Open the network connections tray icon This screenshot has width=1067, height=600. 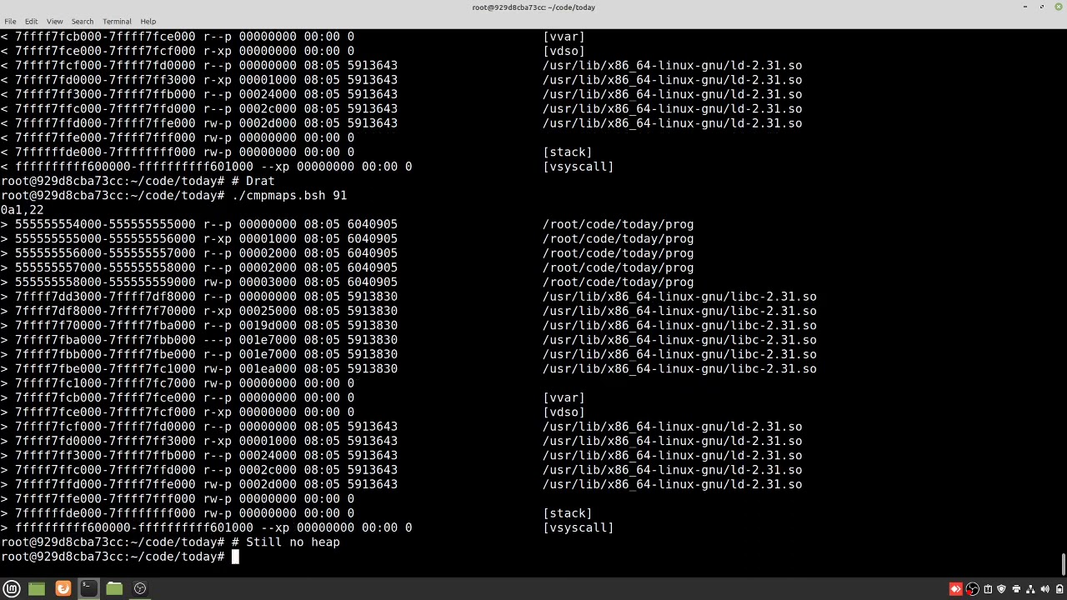[x=1030, y=589]
